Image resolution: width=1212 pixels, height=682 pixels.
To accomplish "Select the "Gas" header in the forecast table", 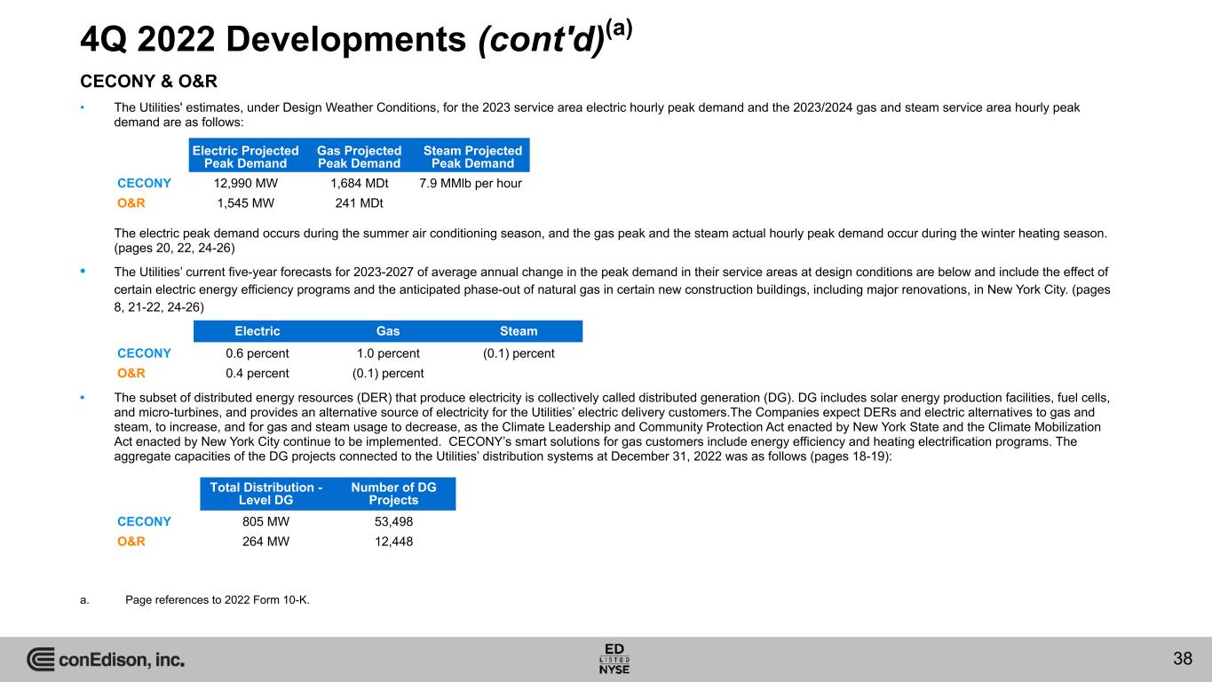I will coord(388,331).
